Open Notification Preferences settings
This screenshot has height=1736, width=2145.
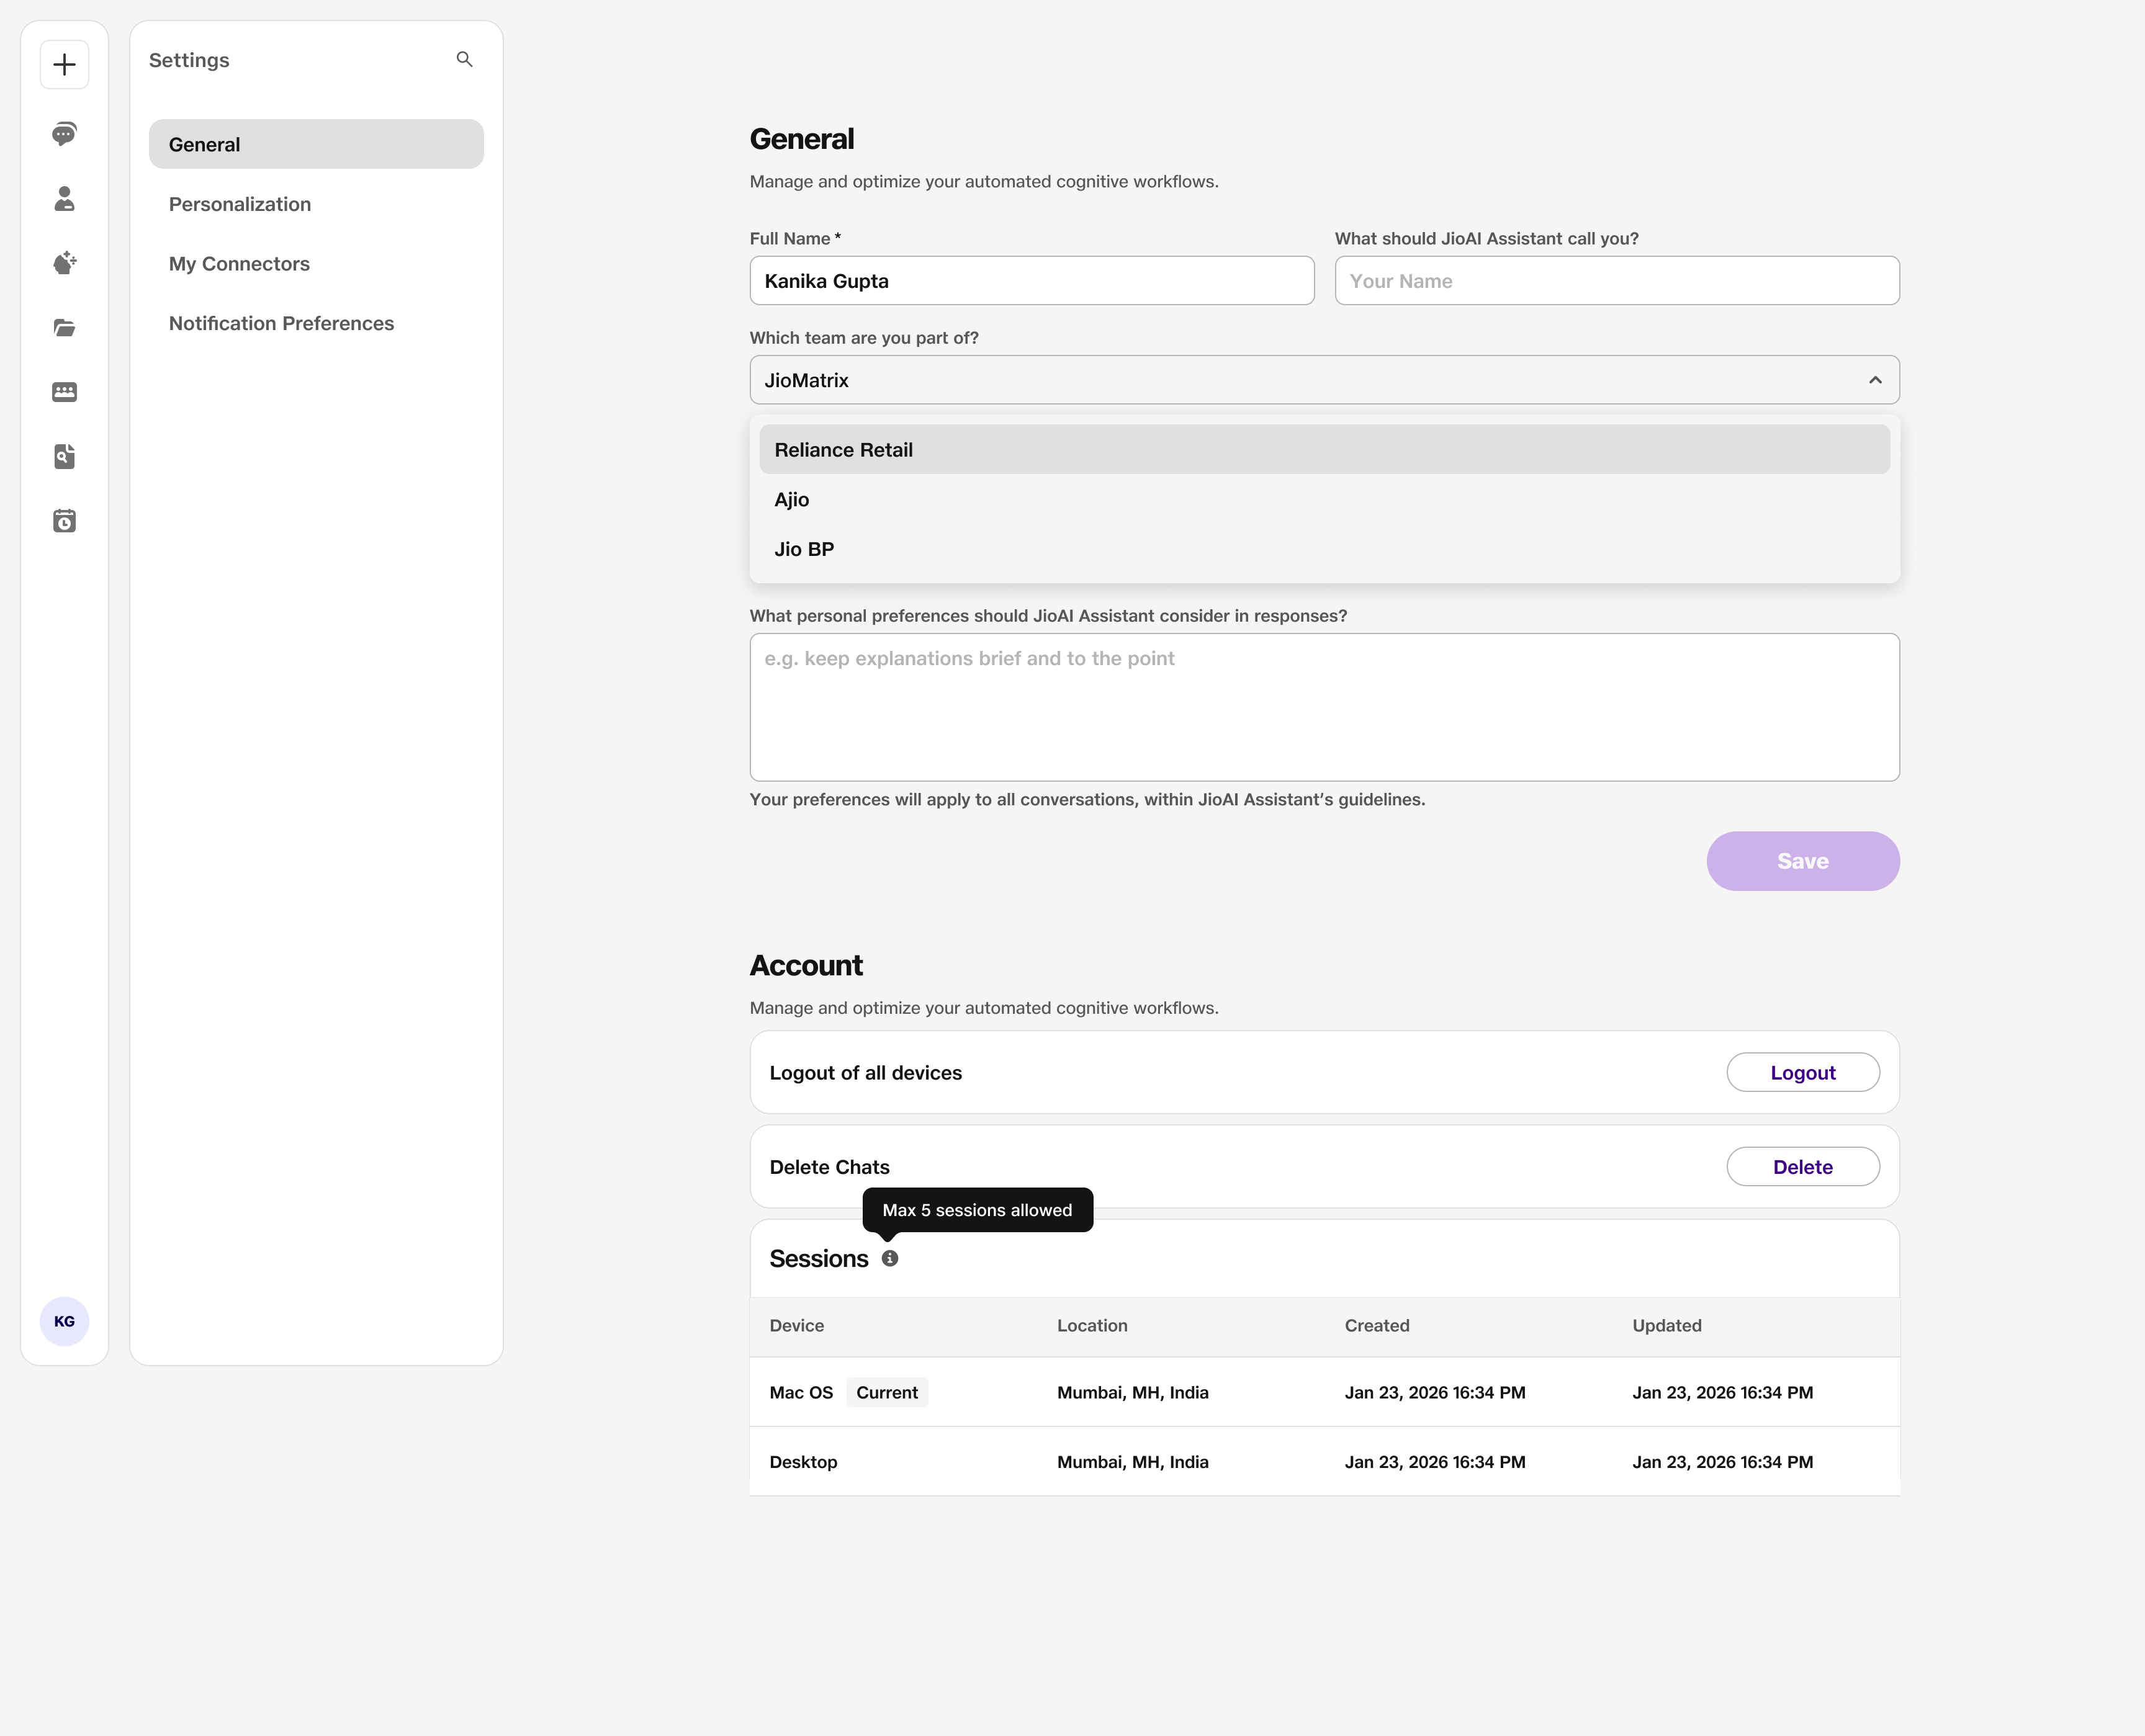point(316,323)
